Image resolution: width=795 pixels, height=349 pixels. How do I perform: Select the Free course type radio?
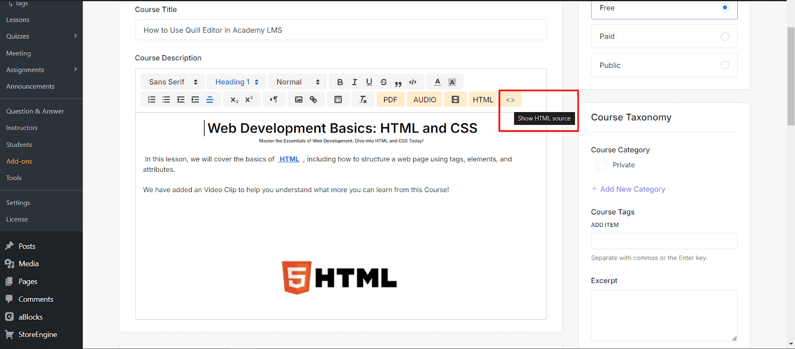(x=725, y=7)
